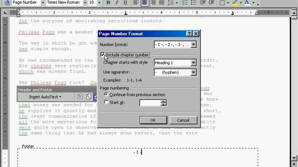
Task: Close the Page Number Format dialog
Action: tap(196, 34)
